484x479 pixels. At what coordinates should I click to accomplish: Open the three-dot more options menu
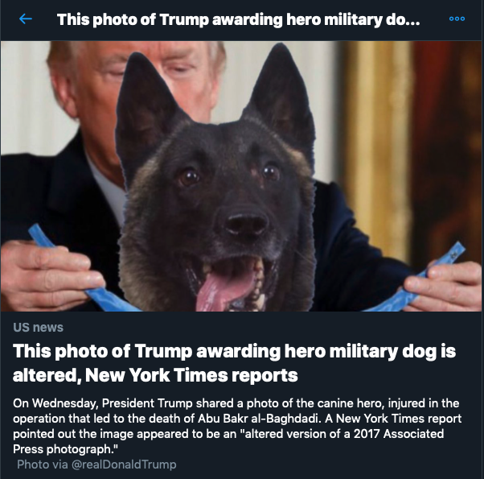point(457,19)
